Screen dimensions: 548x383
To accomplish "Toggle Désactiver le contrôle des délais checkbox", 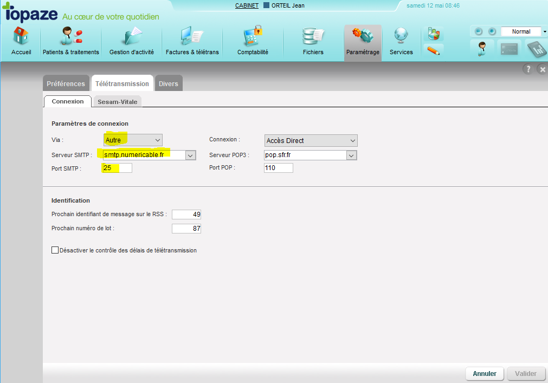I will [55, 250].
